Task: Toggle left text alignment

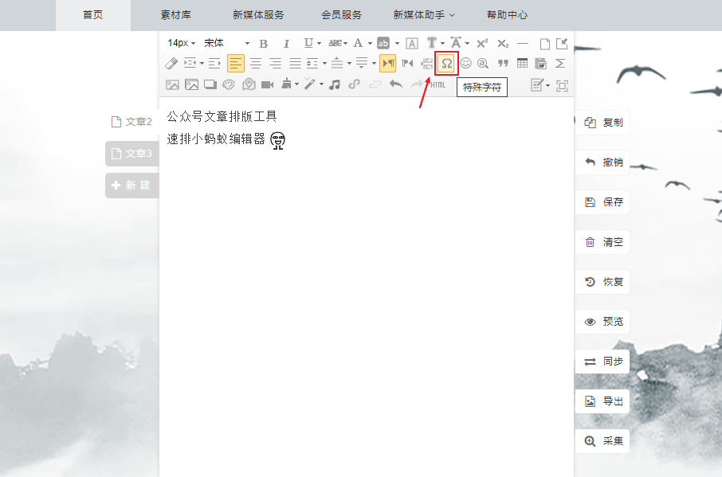Action: (x=236, y=63)
